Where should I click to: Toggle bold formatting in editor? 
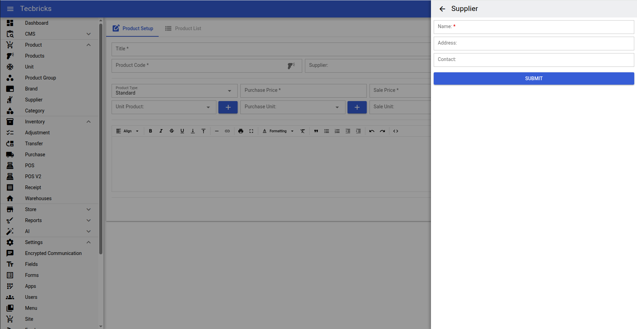(x=150, y=131)
